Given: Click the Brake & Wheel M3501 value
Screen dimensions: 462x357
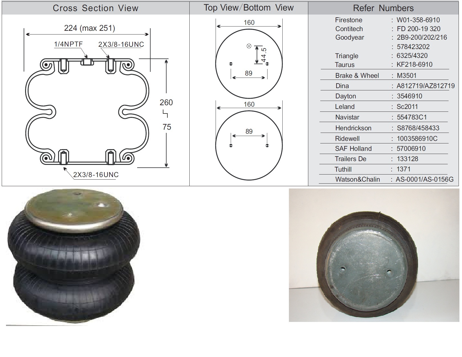Looking at the screenshot, I should coord(407,76).
